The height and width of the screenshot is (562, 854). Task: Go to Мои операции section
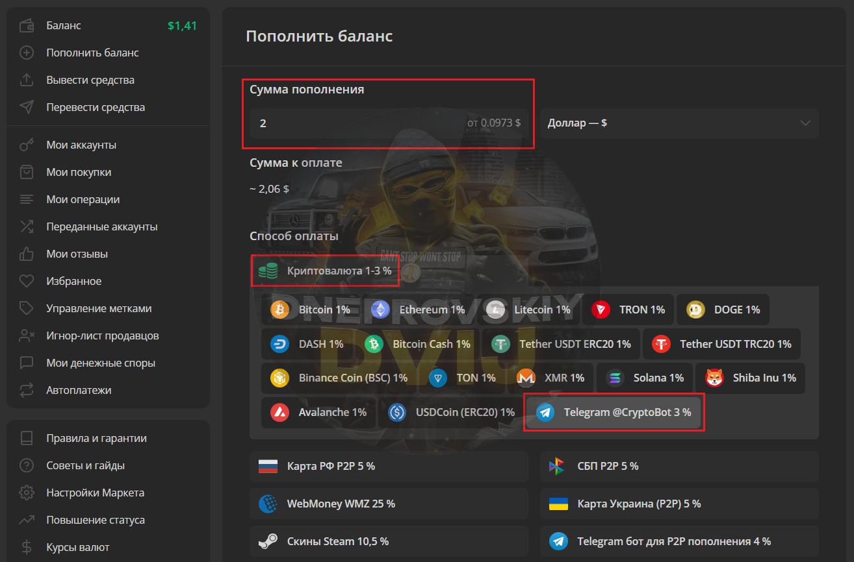[83, 200]
